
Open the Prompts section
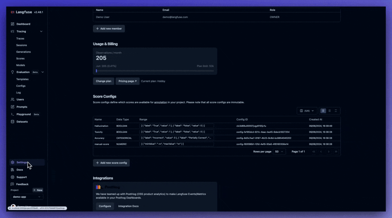point(22,107)
